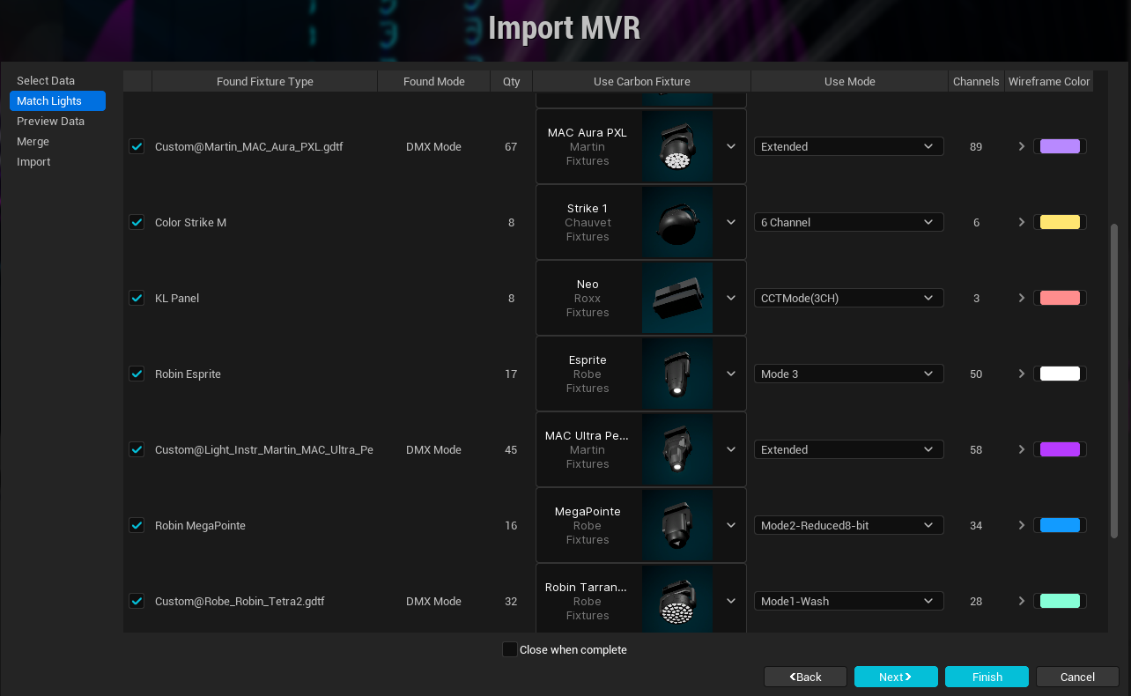Expand wireframe color arrow for Color Strike M

[x=1022, y=222]
